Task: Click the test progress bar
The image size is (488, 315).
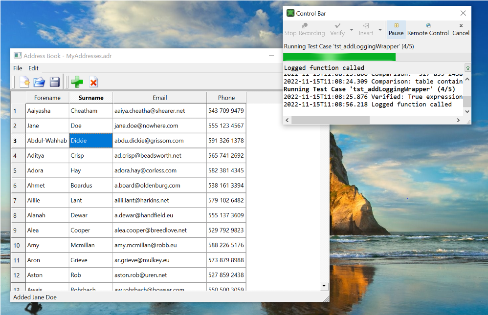Action: 377,57
